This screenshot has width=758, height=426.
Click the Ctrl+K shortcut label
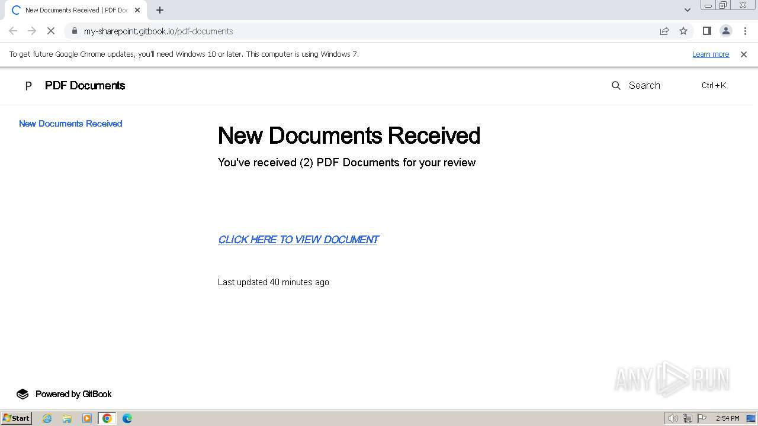click(714, 86)
